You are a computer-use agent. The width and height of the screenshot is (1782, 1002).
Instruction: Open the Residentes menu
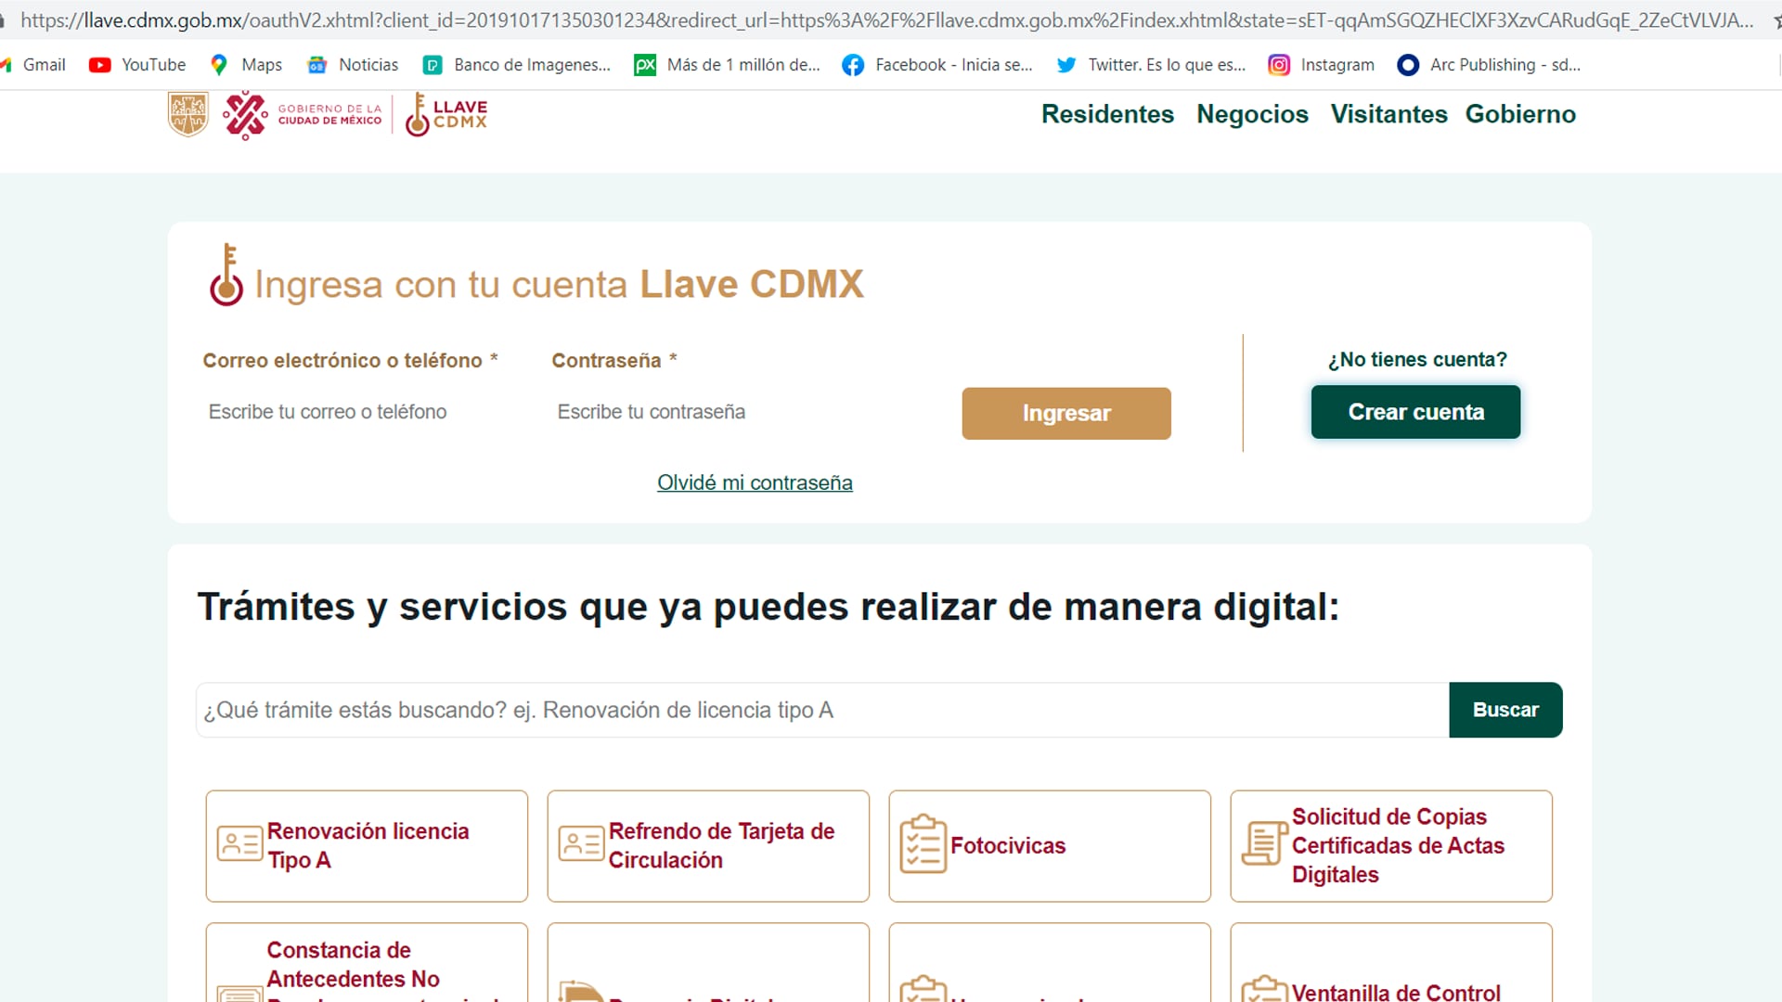(1107, 114)
